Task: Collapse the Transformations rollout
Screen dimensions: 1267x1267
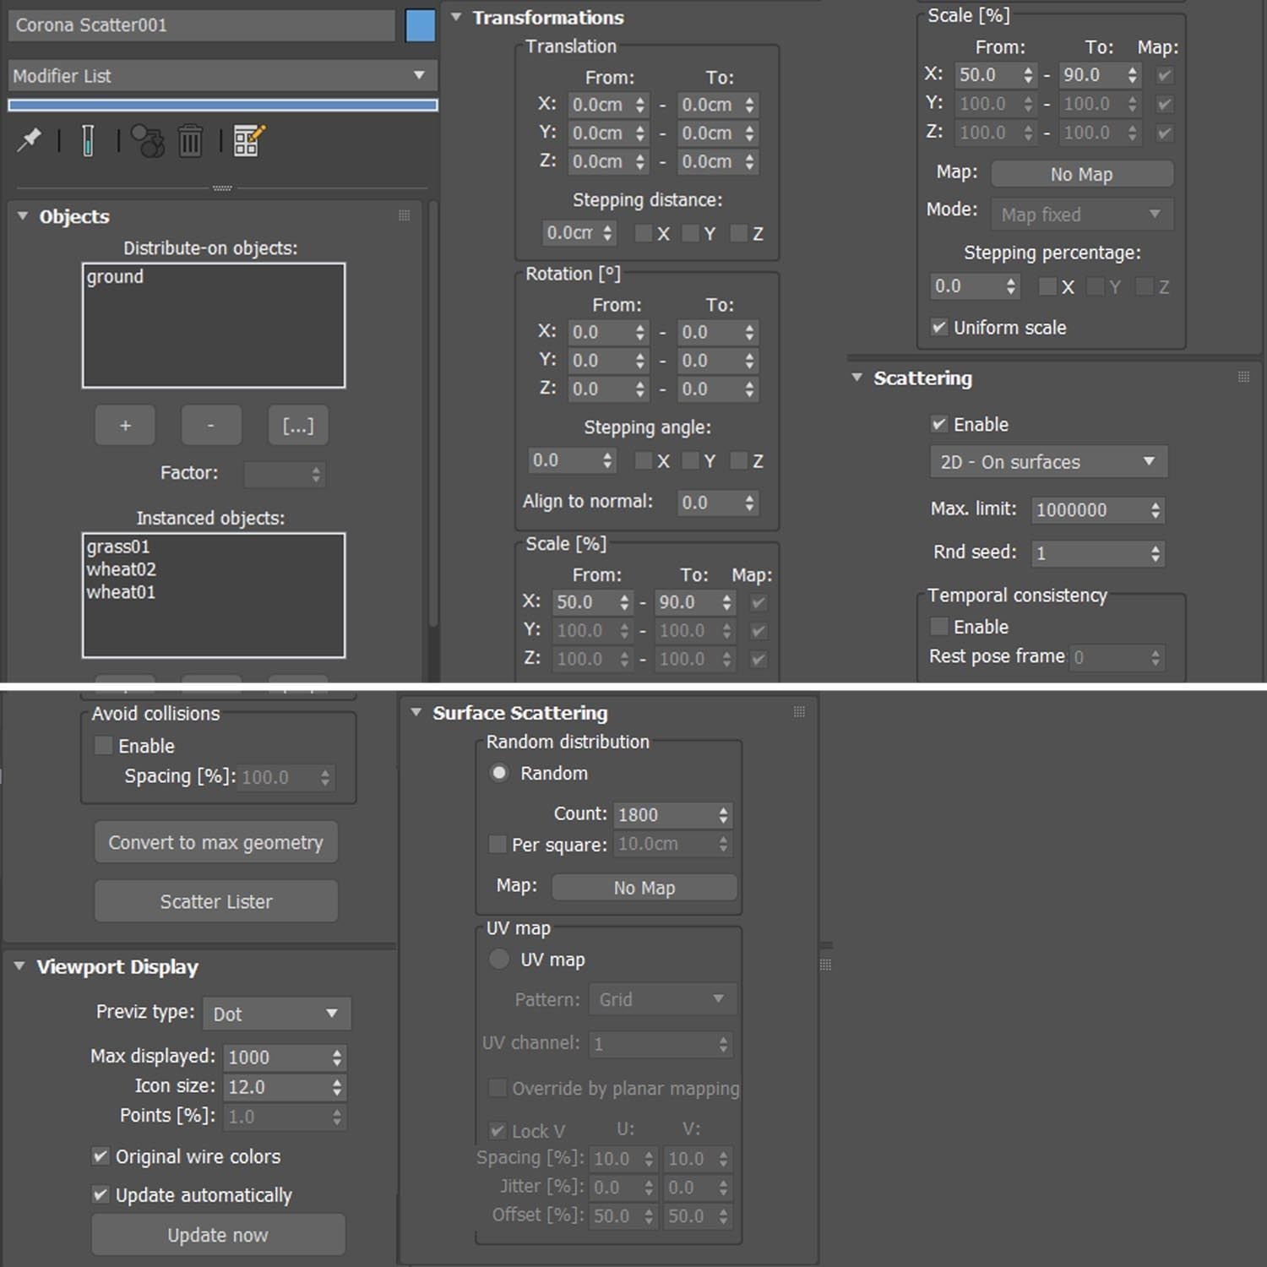Action: click(x=457, y=18)
